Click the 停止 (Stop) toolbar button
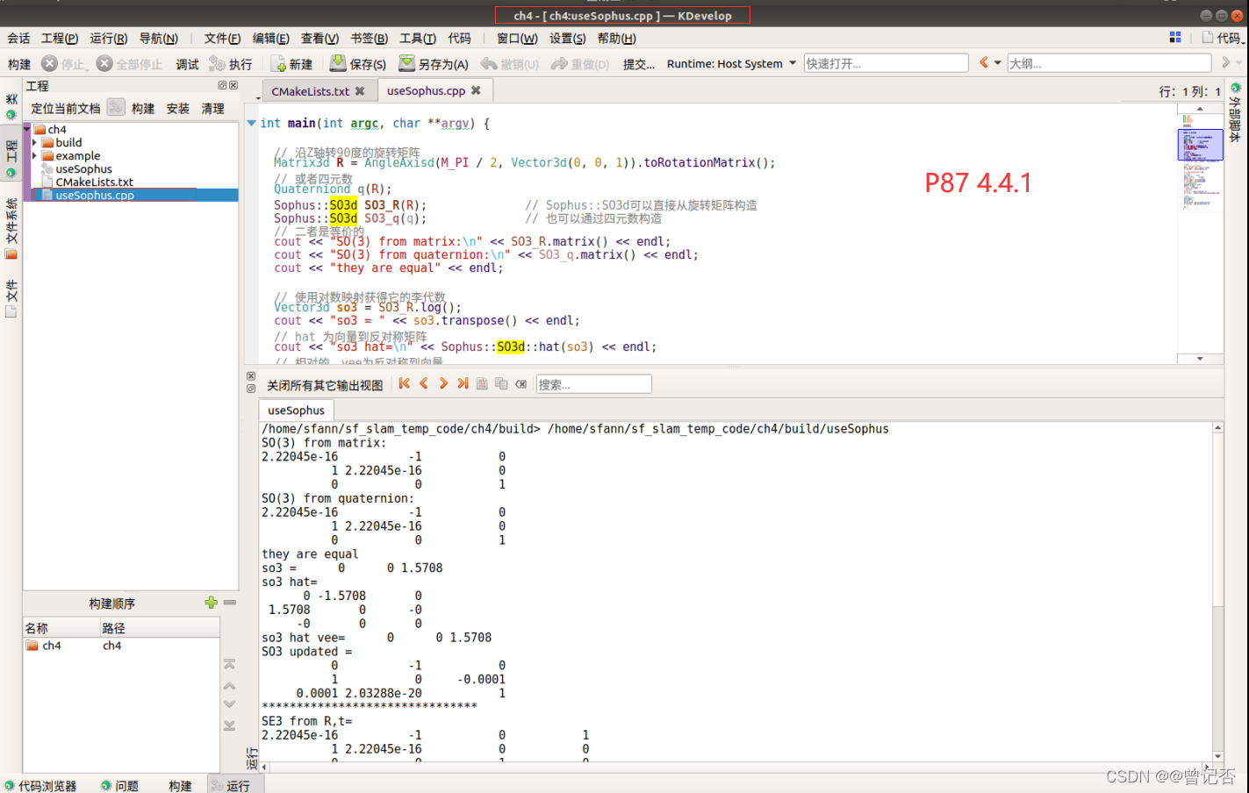Viewport: 1249px width, 793px height. (x=66, y=64)
